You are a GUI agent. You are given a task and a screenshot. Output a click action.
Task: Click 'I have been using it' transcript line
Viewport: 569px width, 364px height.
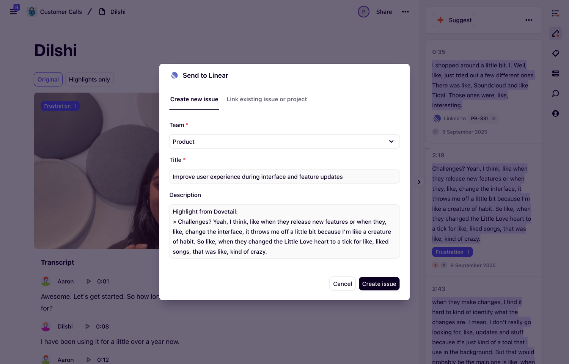click(x=110, y=342)
